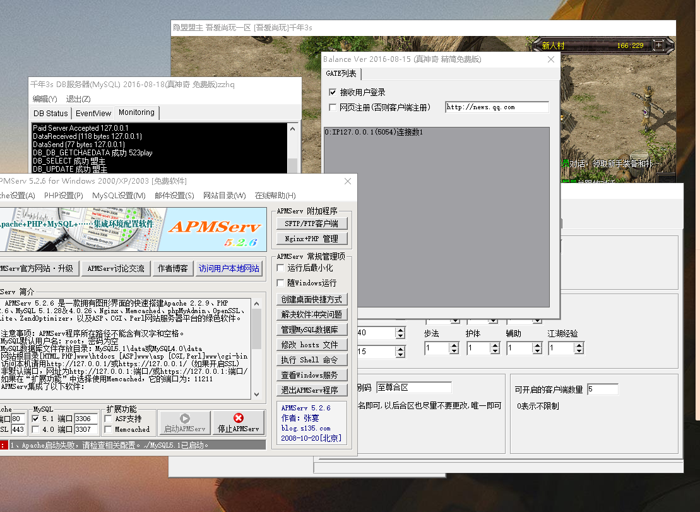700x512 pixels.
Task: Check the 运行后最小化 option
Action: coord(280,268)
